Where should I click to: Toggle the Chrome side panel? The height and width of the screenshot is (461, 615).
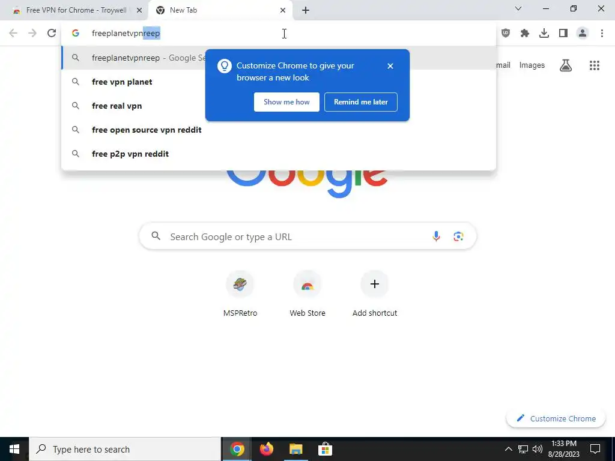coord(563,34)
